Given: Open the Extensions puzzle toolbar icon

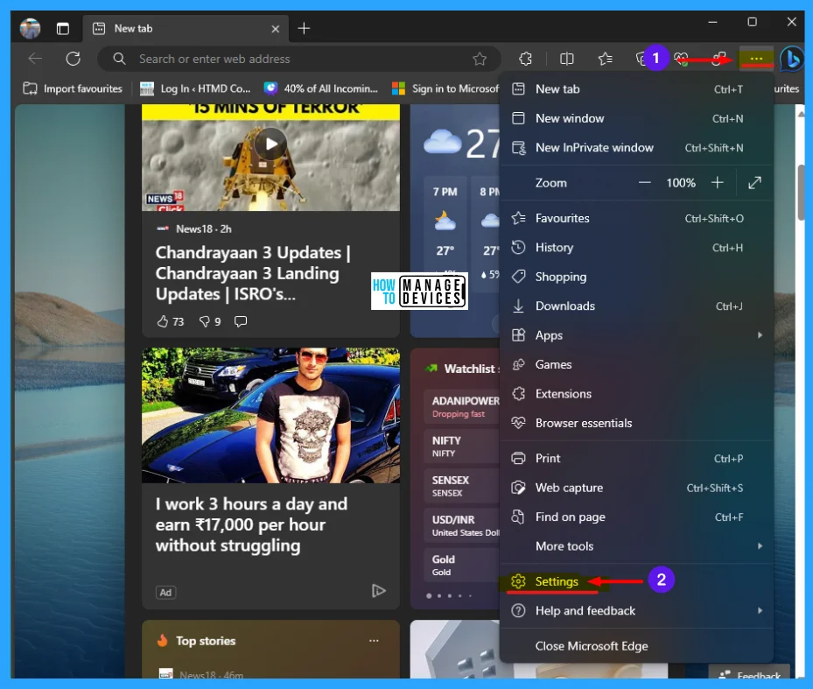Looking at the screenshot, I should click(525, 59).
